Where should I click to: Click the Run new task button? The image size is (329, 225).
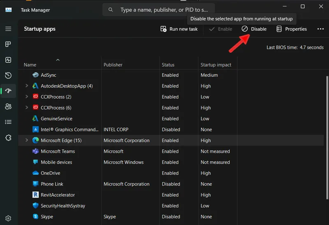(x=179, y=29)
